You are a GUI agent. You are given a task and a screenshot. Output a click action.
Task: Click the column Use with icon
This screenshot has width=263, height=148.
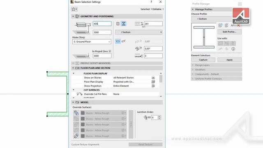pyautogui.click(x=233, y=43)
